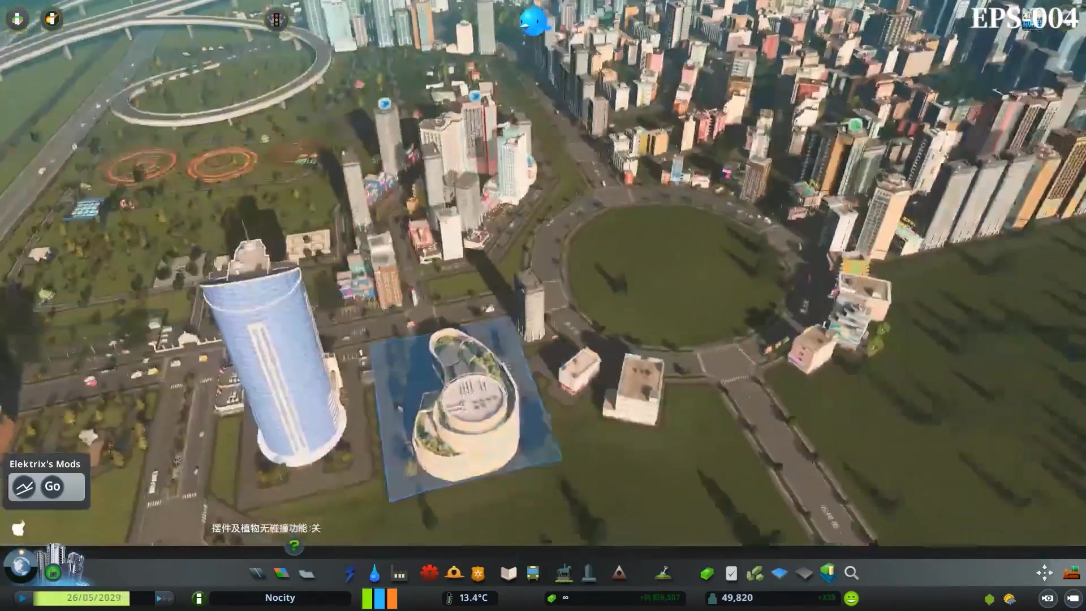Open the Districts painting menu
Image resolution: width=1086 pixels, height=611 pixels.
coord(307,574)
